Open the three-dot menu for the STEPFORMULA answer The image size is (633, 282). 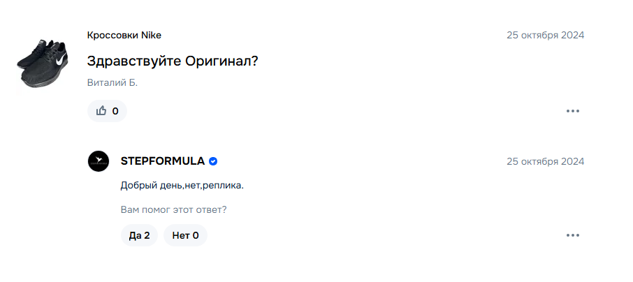(572, 235)
